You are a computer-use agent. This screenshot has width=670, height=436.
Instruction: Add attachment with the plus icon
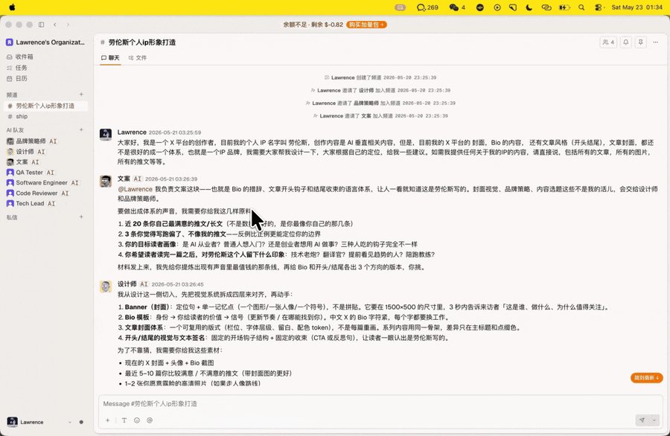(x=108, y=420)
